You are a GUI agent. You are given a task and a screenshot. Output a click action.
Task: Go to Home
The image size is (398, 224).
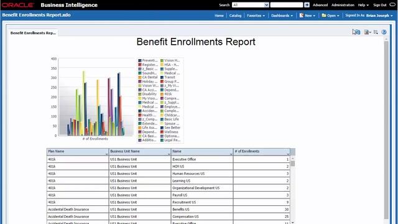pos(219,16)
